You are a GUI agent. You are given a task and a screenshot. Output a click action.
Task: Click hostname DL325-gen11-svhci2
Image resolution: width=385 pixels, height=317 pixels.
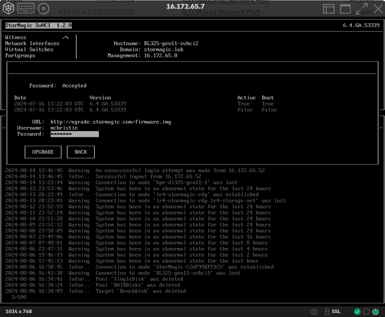point(171,43)
